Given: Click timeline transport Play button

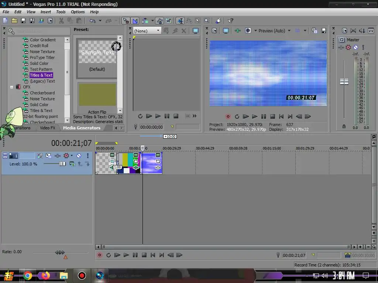Looking at the screenshot, I should [126, 255].
